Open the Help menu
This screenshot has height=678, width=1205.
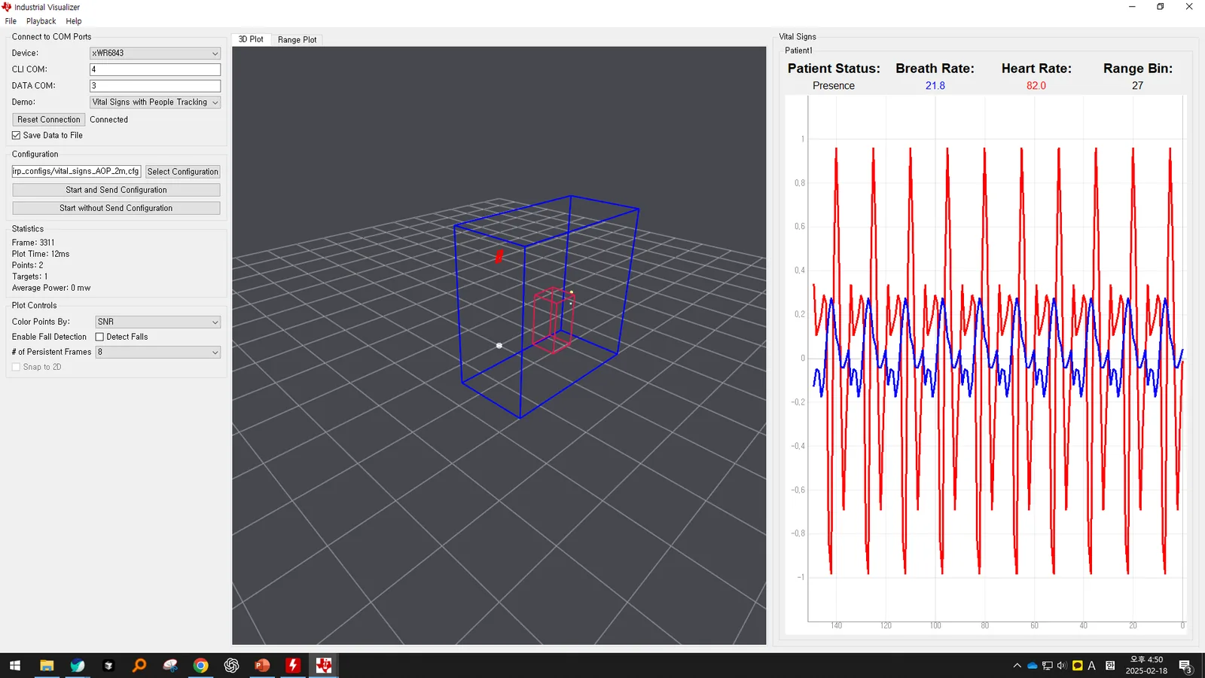tap(74, 21)
